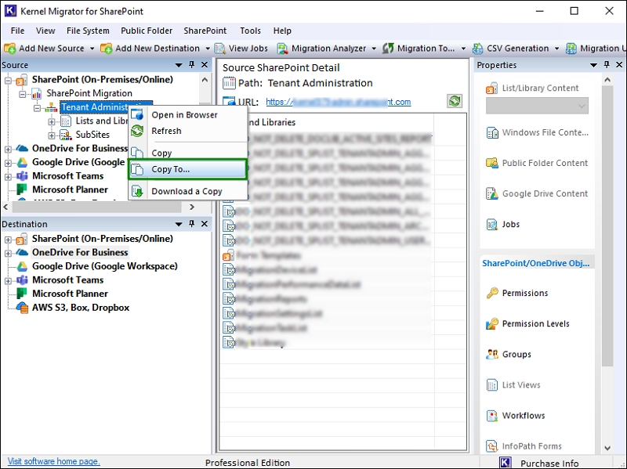
Task: Click the Windows File Content icon
Action: tap(492, 132)
